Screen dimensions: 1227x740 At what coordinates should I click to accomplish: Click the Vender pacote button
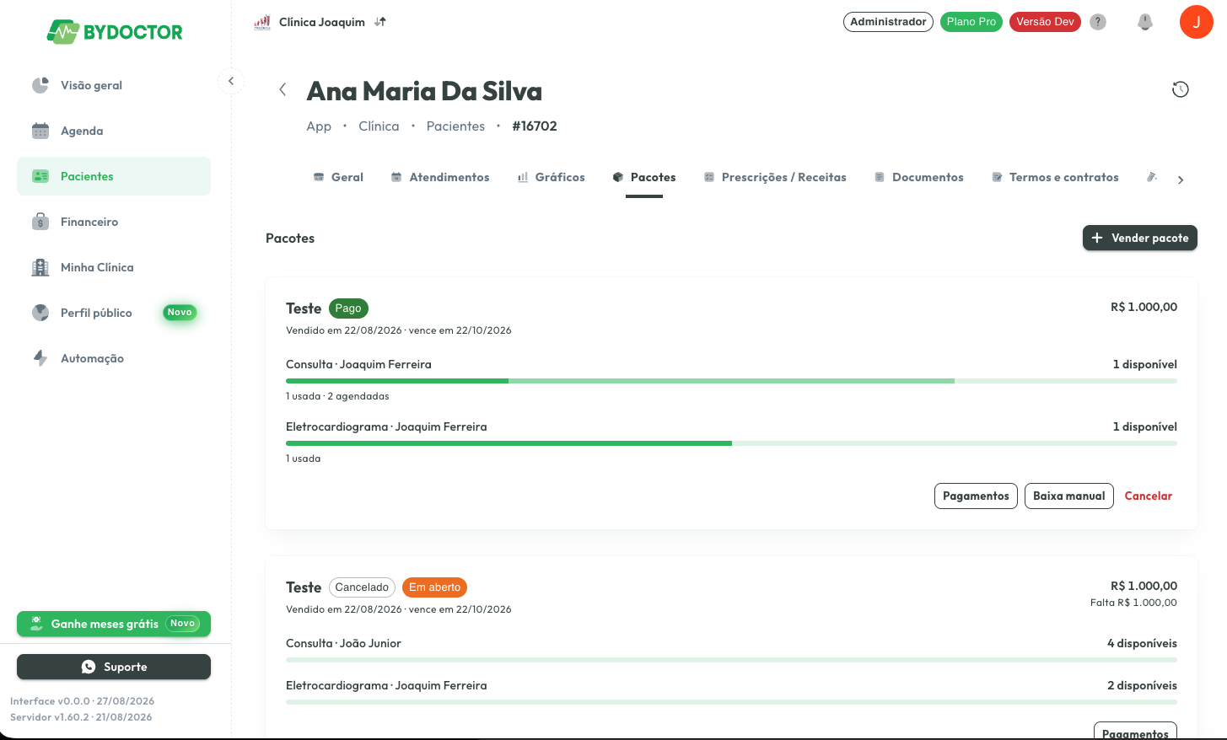1140,238
